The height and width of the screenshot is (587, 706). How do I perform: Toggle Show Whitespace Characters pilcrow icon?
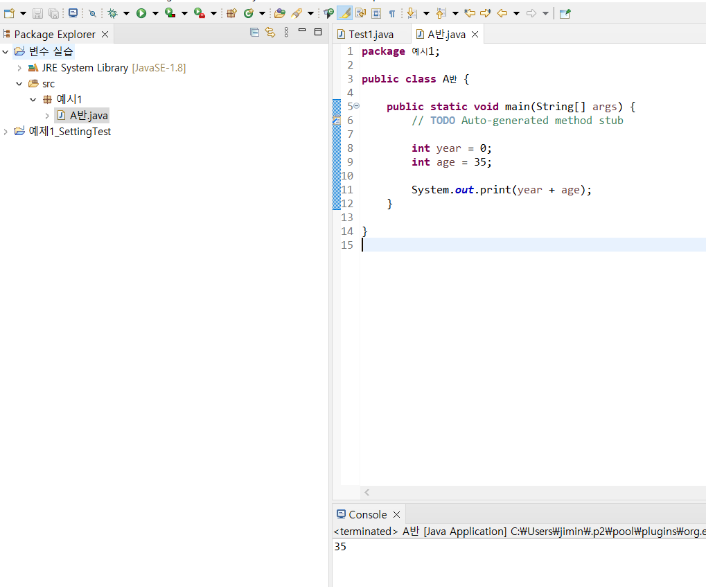tap(392, 14)
